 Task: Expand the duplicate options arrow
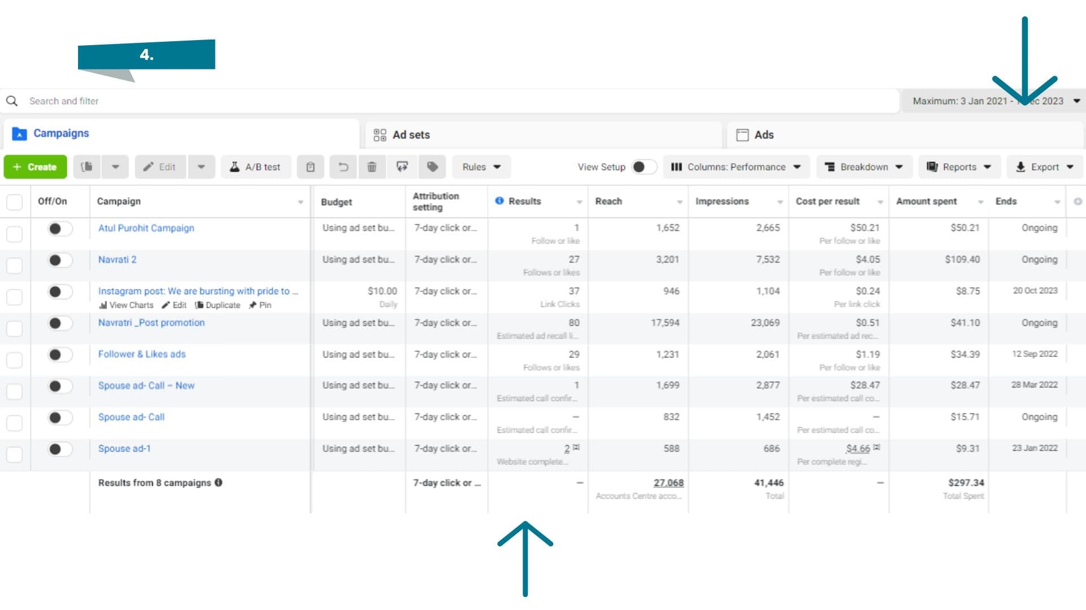tap(115, 167)
